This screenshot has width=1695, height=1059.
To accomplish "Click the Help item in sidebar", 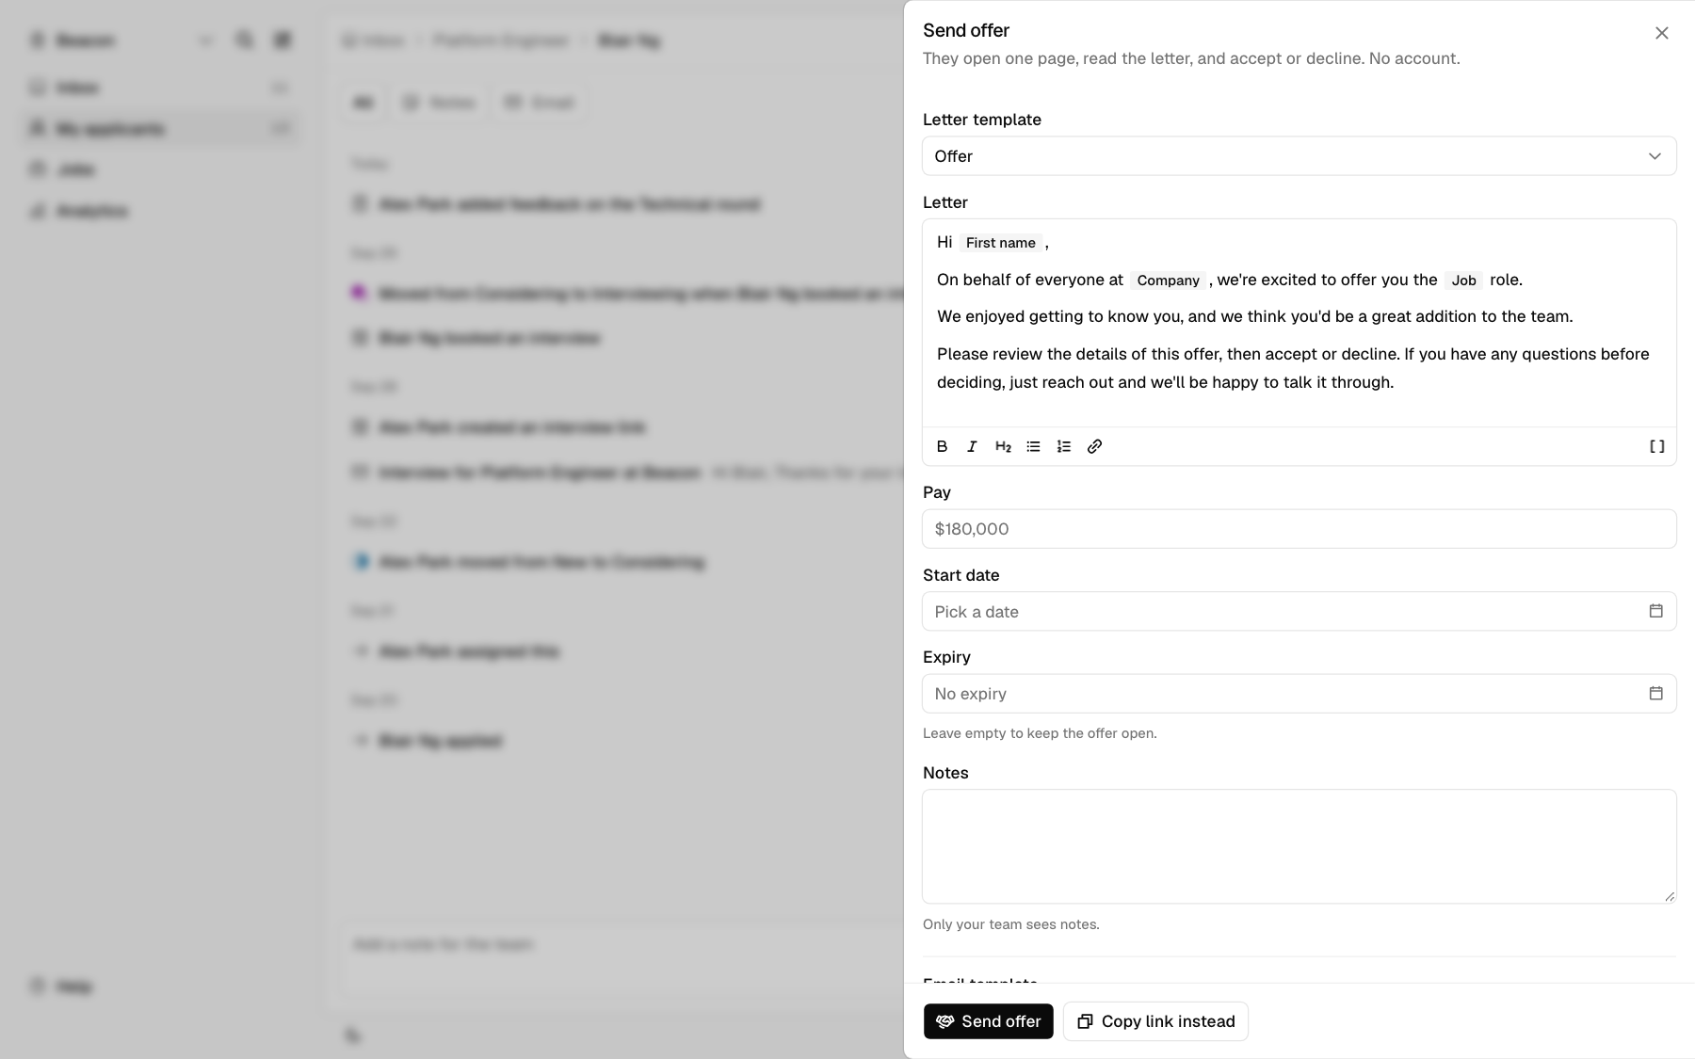I will [61, 987].
